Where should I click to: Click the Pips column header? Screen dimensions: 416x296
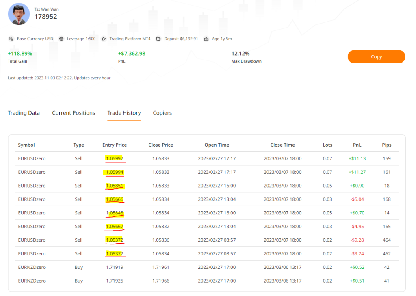pyautogui.click(x=386, y=145)
